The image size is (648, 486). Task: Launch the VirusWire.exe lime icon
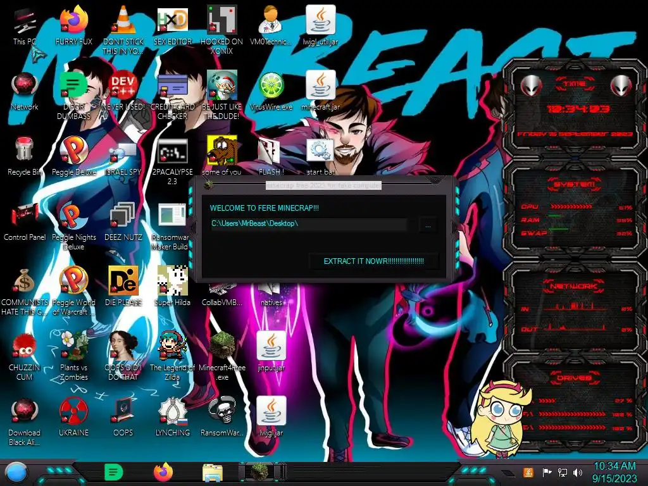coord(271,91)
